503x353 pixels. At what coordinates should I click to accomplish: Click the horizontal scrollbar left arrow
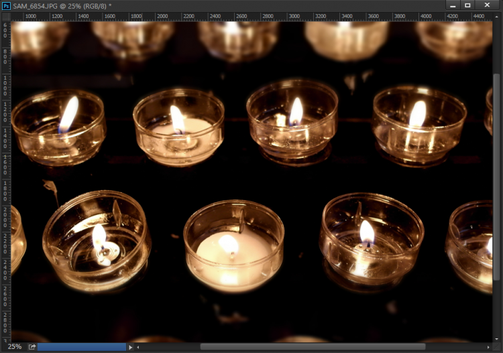point(138,347)
